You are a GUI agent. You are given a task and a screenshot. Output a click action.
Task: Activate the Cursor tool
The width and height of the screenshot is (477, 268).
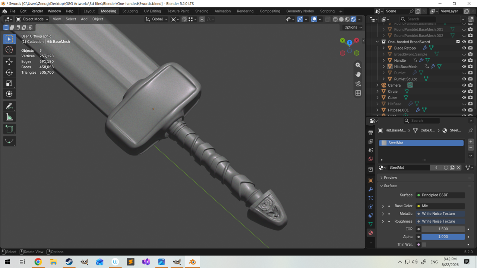click(9, 50)
